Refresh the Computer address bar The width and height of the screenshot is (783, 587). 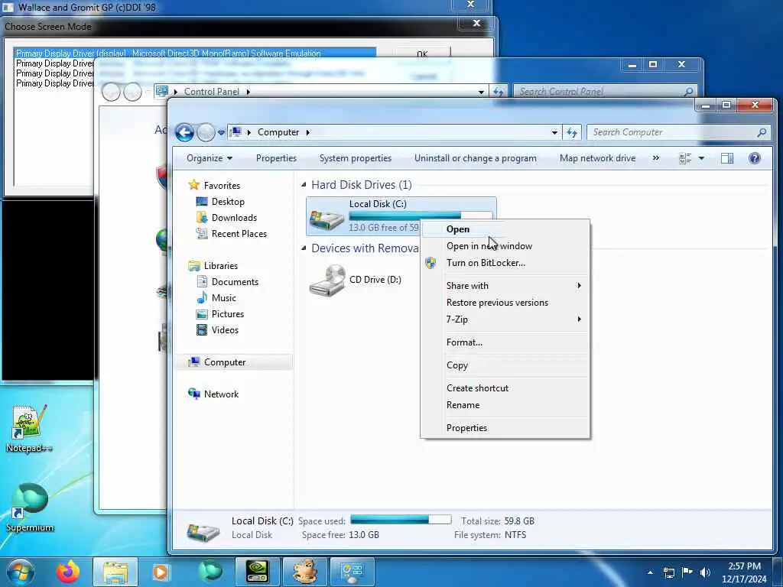[572, 132]
